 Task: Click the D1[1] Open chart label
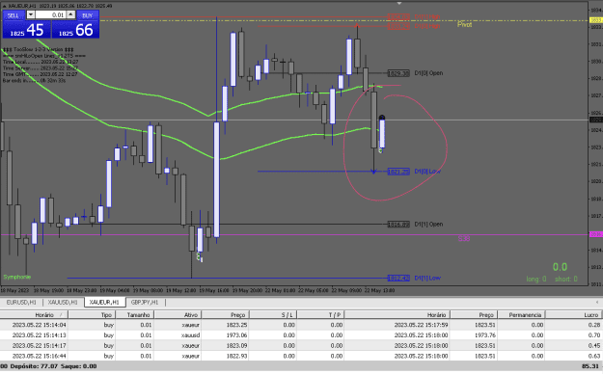click(x=428, y=224)
